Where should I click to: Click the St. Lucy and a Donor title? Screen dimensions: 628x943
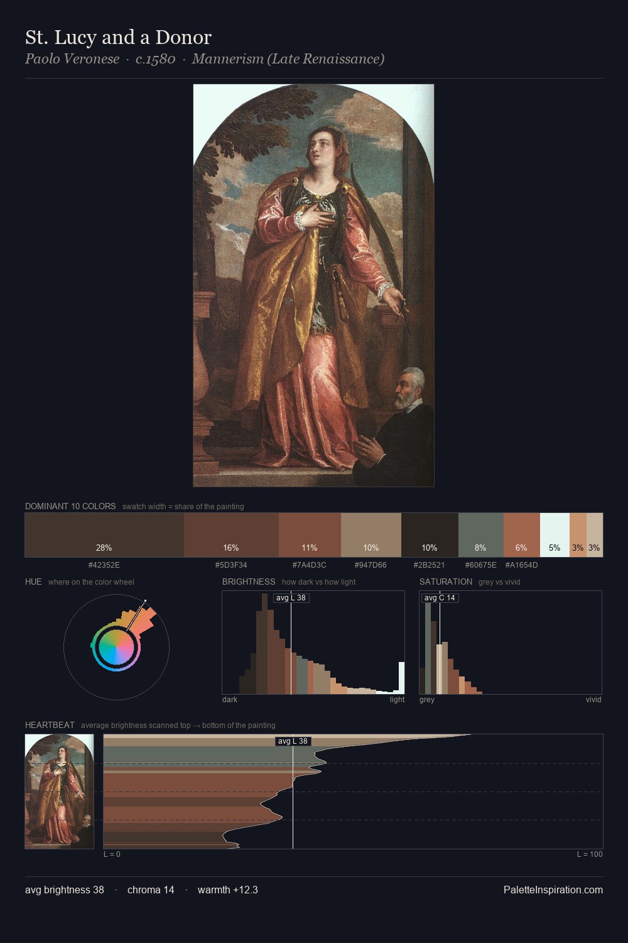click(x=118, y=38)
